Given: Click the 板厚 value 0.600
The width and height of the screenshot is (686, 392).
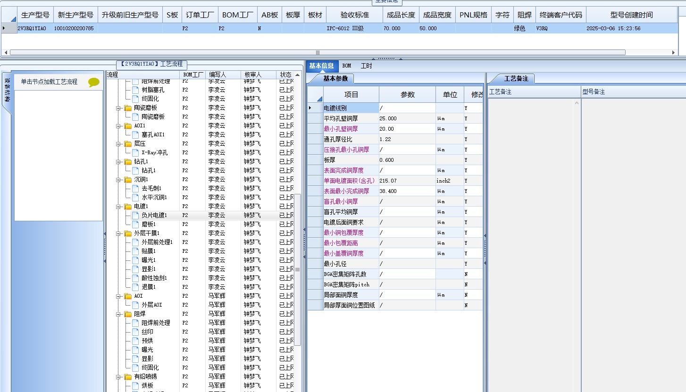Looking at the screenshot, I should click(x=407, y=160).
